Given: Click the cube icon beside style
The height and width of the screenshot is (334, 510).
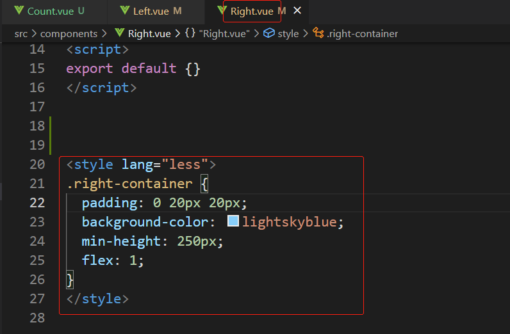Looking at the screenshot, I should (268, 33).
